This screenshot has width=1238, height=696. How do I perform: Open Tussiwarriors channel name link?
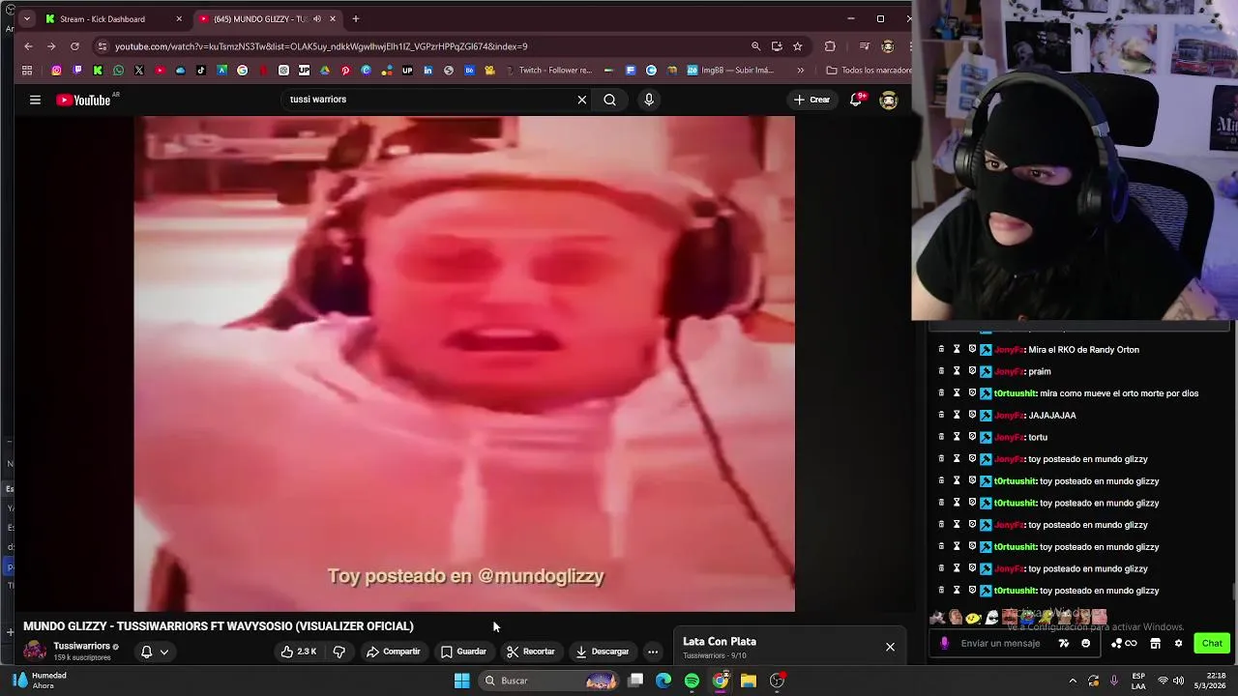pyautogui.click(x=81, y=646)
